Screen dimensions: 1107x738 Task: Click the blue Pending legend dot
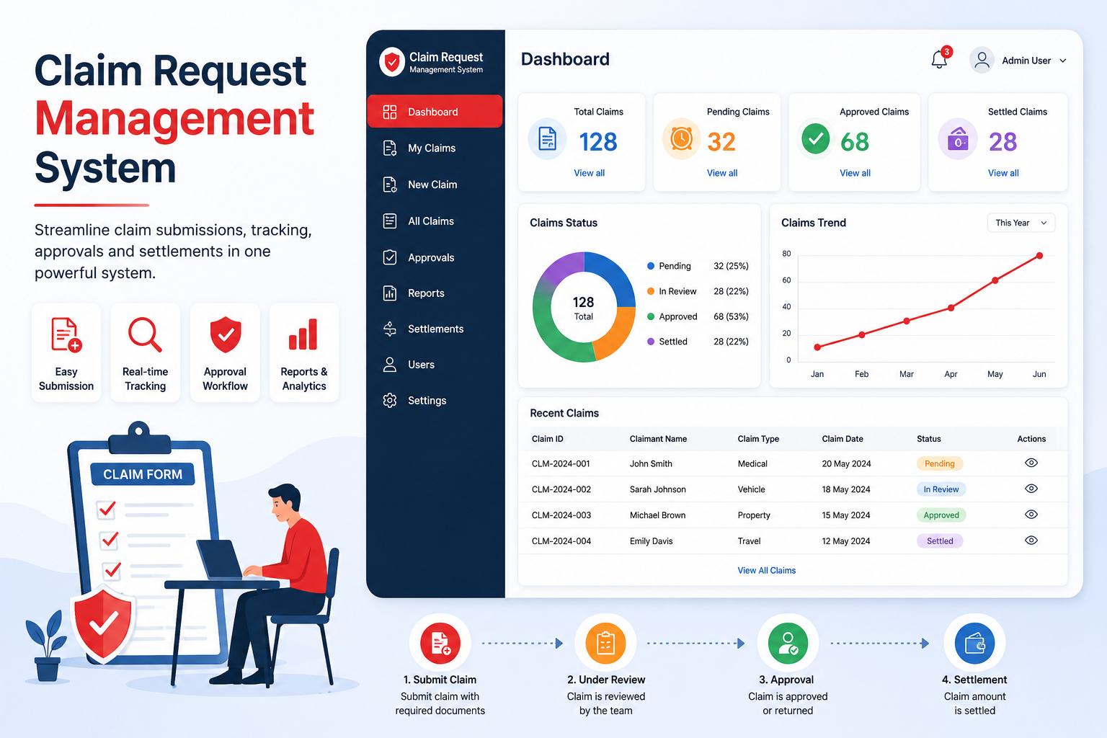(x=651, y=266)
